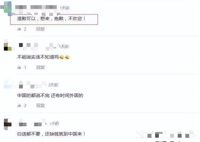200x142 pixels.
Task: Click the 2天前 timestamp on third comment
Action: point(53,85)
